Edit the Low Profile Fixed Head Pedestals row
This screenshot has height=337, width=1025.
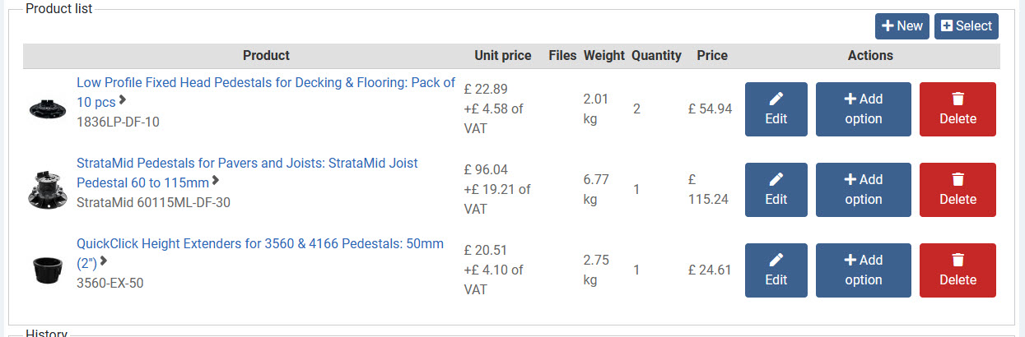[x=776, y=108]
